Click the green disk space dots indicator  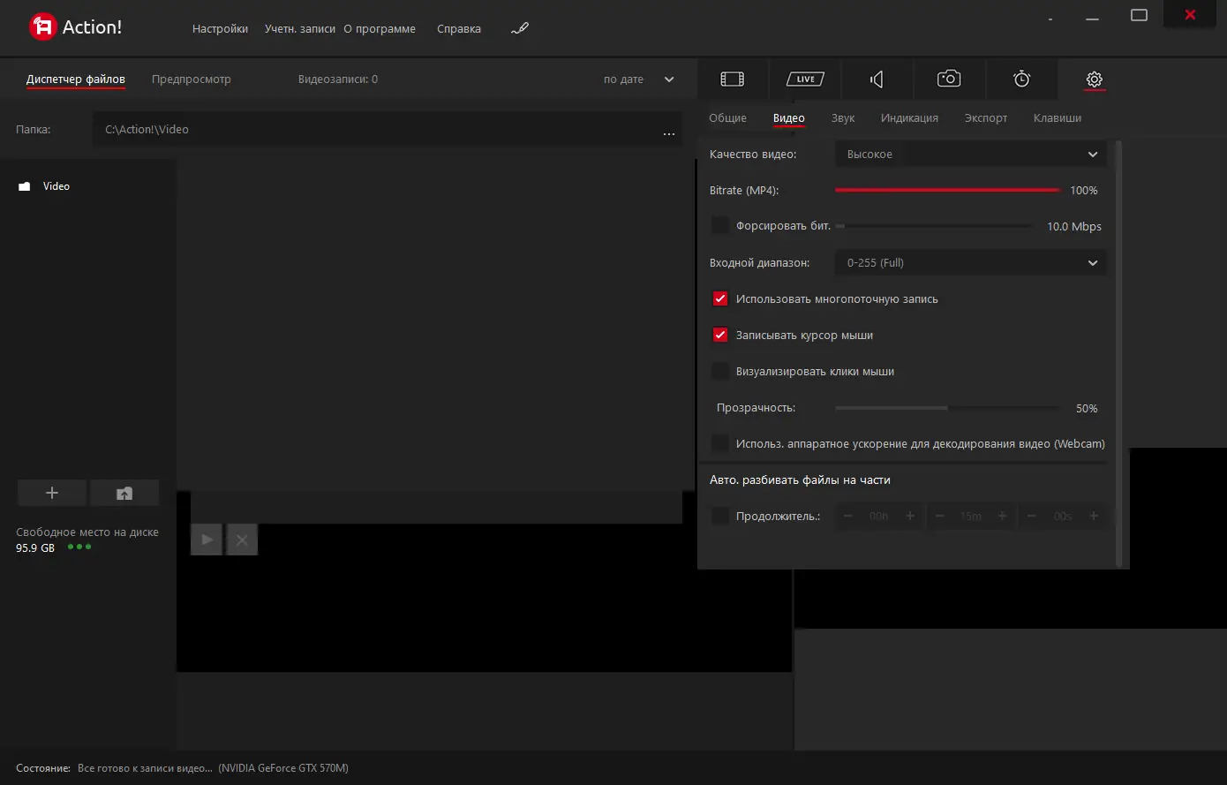[79, 547]
